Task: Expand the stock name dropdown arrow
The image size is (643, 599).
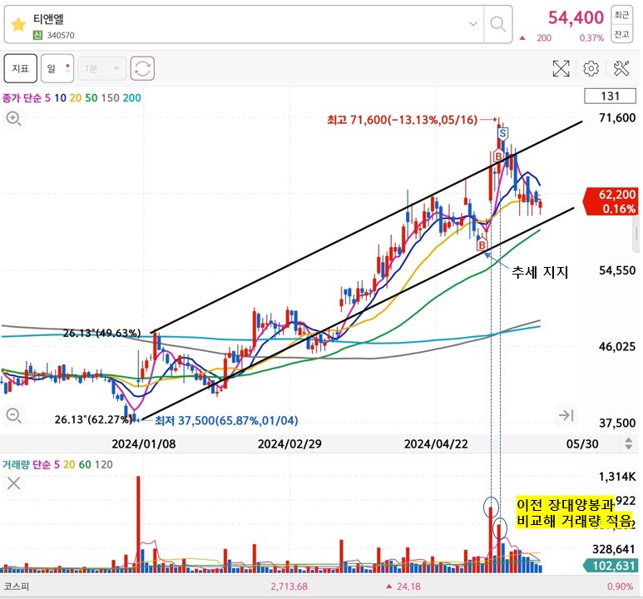Action: pos(472,24)
